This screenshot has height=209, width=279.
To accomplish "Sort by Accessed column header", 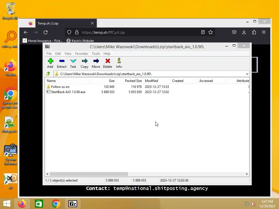I will coord(211,81).
